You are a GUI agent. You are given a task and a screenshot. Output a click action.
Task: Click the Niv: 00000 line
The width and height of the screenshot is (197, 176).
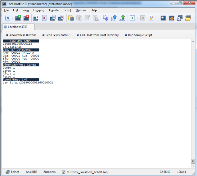click(12, 62)
